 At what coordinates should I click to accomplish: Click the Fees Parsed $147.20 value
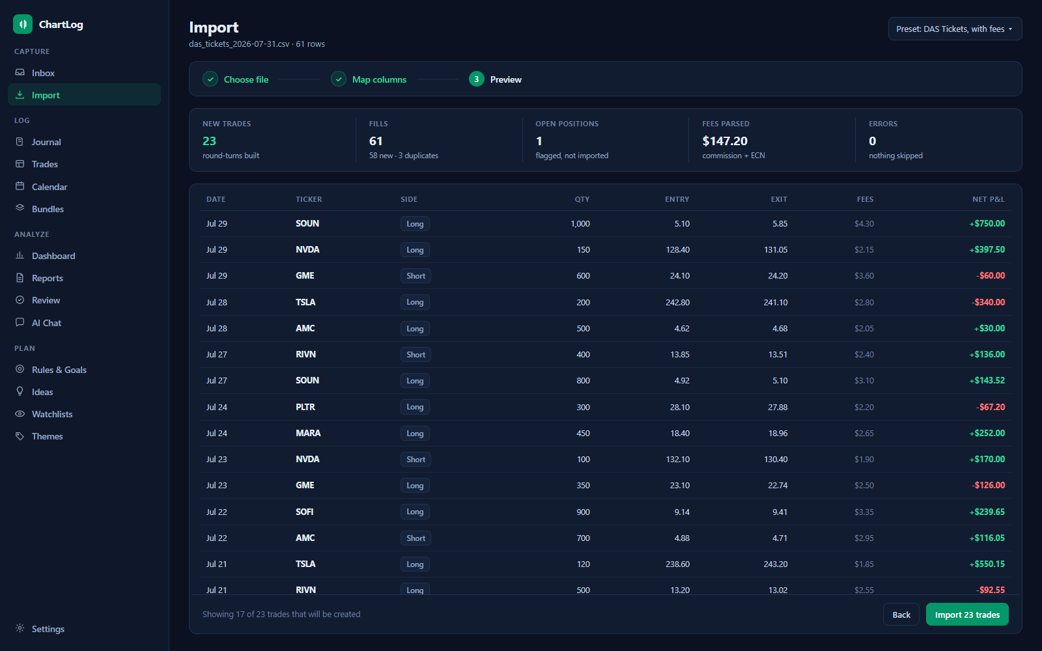coord(725,141)
